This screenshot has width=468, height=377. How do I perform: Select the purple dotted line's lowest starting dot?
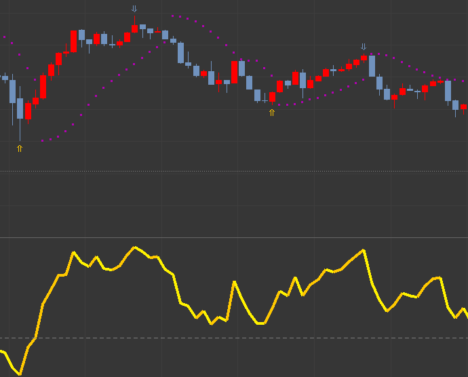pos(42,141)
